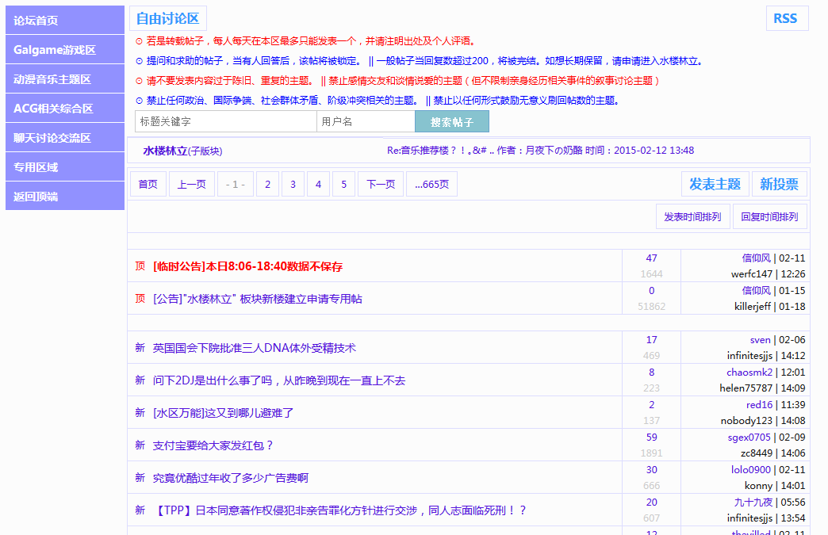The height and width of the screenshot is (535, 828).
Task: Select 聊天讨论交流区 sidebar item
Action: (64, 138)
